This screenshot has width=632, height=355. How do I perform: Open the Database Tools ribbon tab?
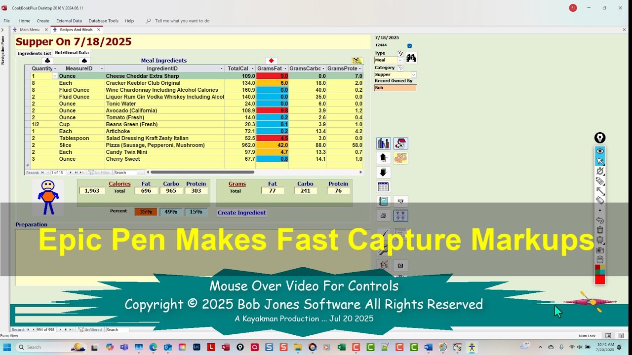coord(104,21)
